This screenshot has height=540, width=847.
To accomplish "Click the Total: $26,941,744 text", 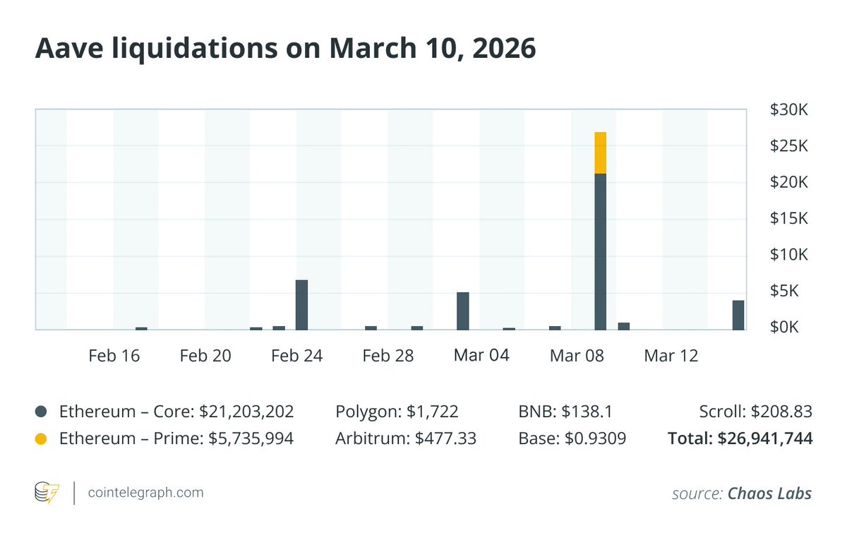I will tap(740, 439).
